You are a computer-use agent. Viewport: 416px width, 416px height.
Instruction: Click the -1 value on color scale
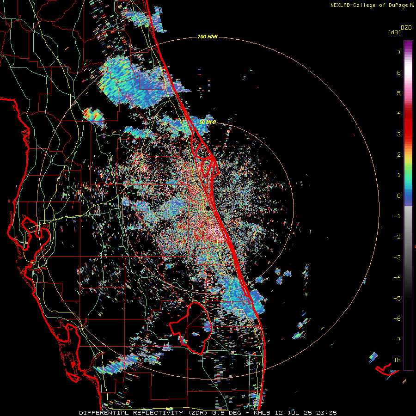(397, 216)
